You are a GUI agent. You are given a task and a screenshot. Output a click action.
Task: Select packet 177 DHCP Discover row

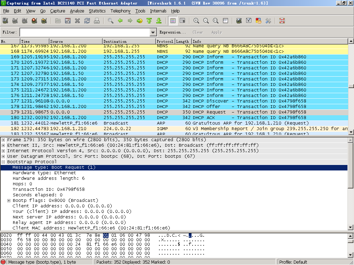coord(174,101)
